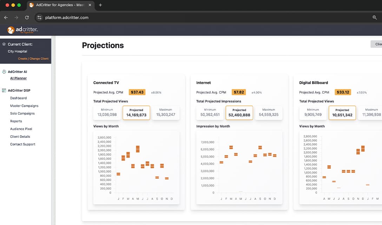Click the AdCritter DSP section icon
Screen dimensions: 382x225
(4, 90)
